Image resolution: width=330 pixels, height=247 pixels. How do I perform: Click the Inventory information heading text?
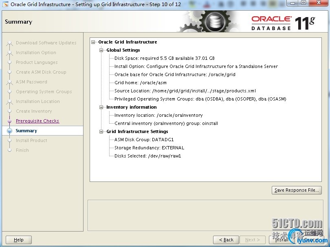click(132, 107)
